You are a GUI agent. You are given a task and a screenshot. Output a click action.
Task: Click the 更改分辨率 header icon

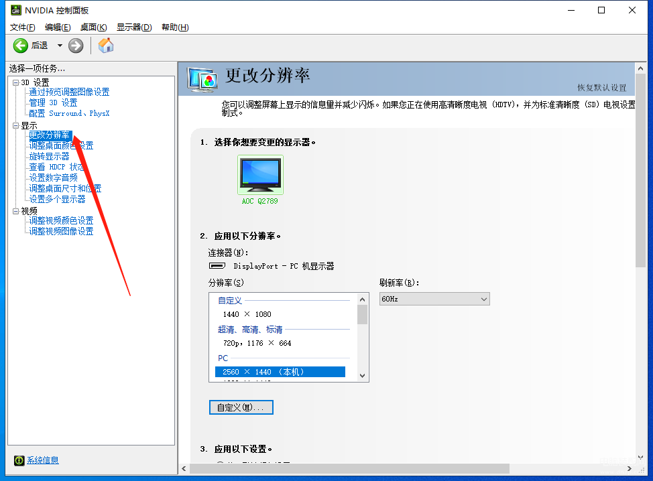pyautogui.click(x=202, y=79)
